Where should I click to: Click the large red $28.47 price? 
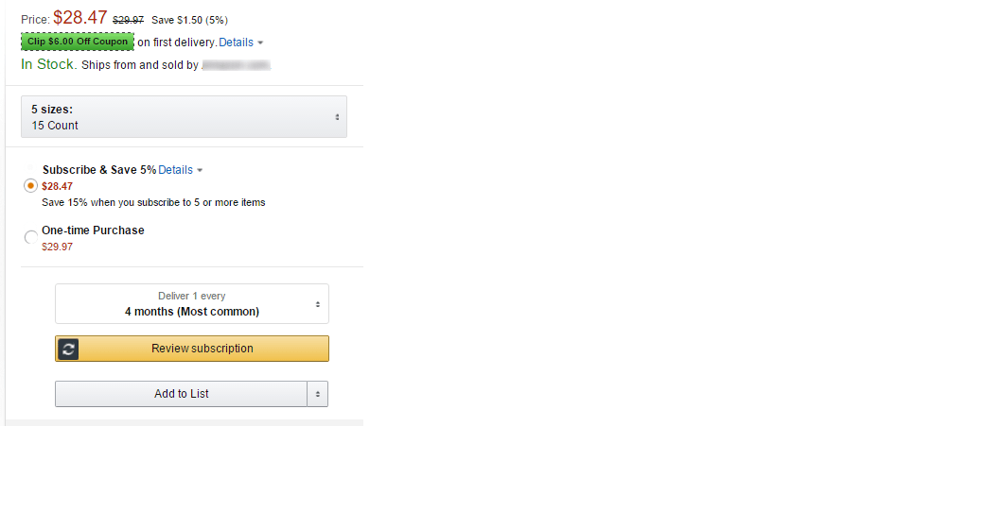[x=79, y=18]
